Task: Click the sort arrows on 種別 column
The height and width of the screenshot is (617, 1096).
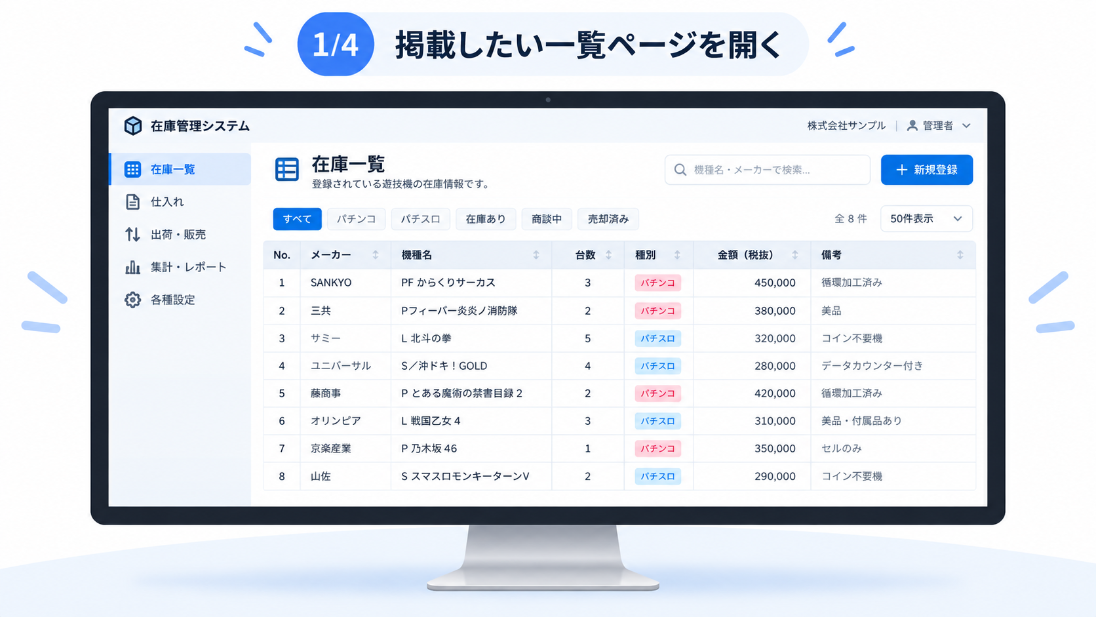Action: click(677, 255)
